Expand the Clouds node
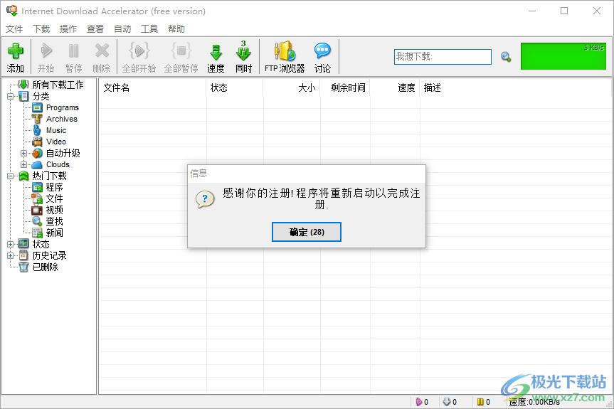The height and width of the screenshot is (409, 614). [x=24, y=165]
